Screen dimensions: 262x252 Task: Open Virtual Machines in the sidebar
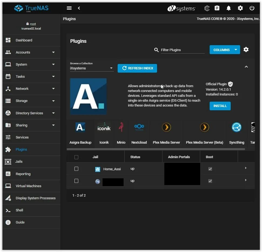[x=31, y=186]
